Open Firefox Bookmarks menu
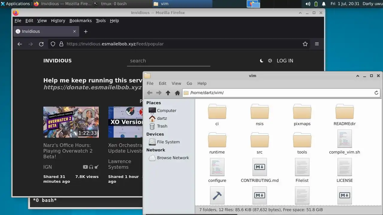This screenshot has height=215, width=383. [x=80, y=21]
